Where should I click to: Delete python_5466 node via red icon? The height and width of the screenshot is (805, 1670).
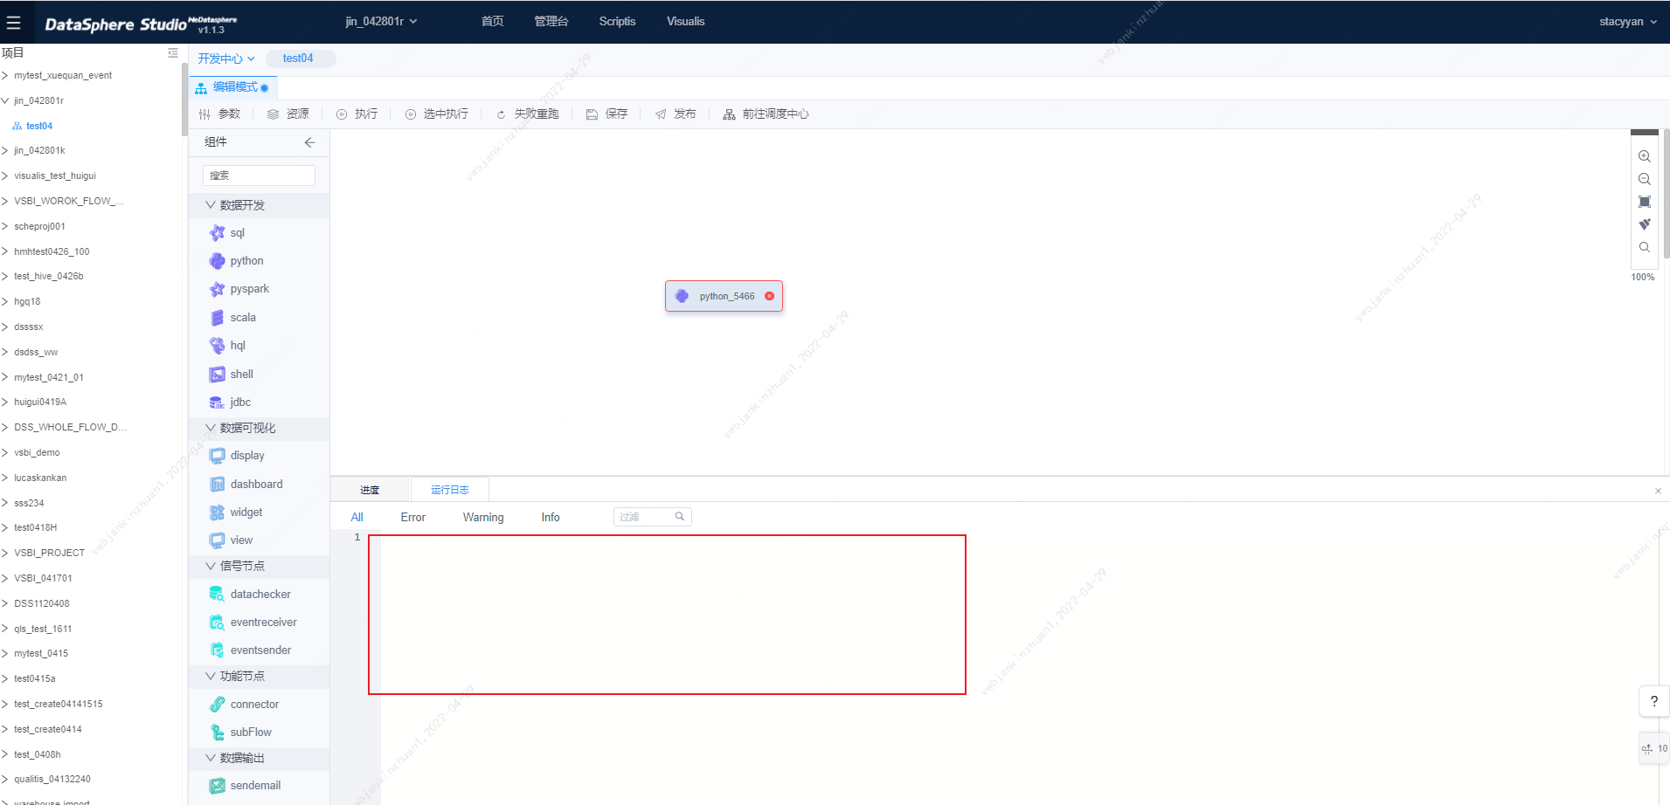(769, 296)
